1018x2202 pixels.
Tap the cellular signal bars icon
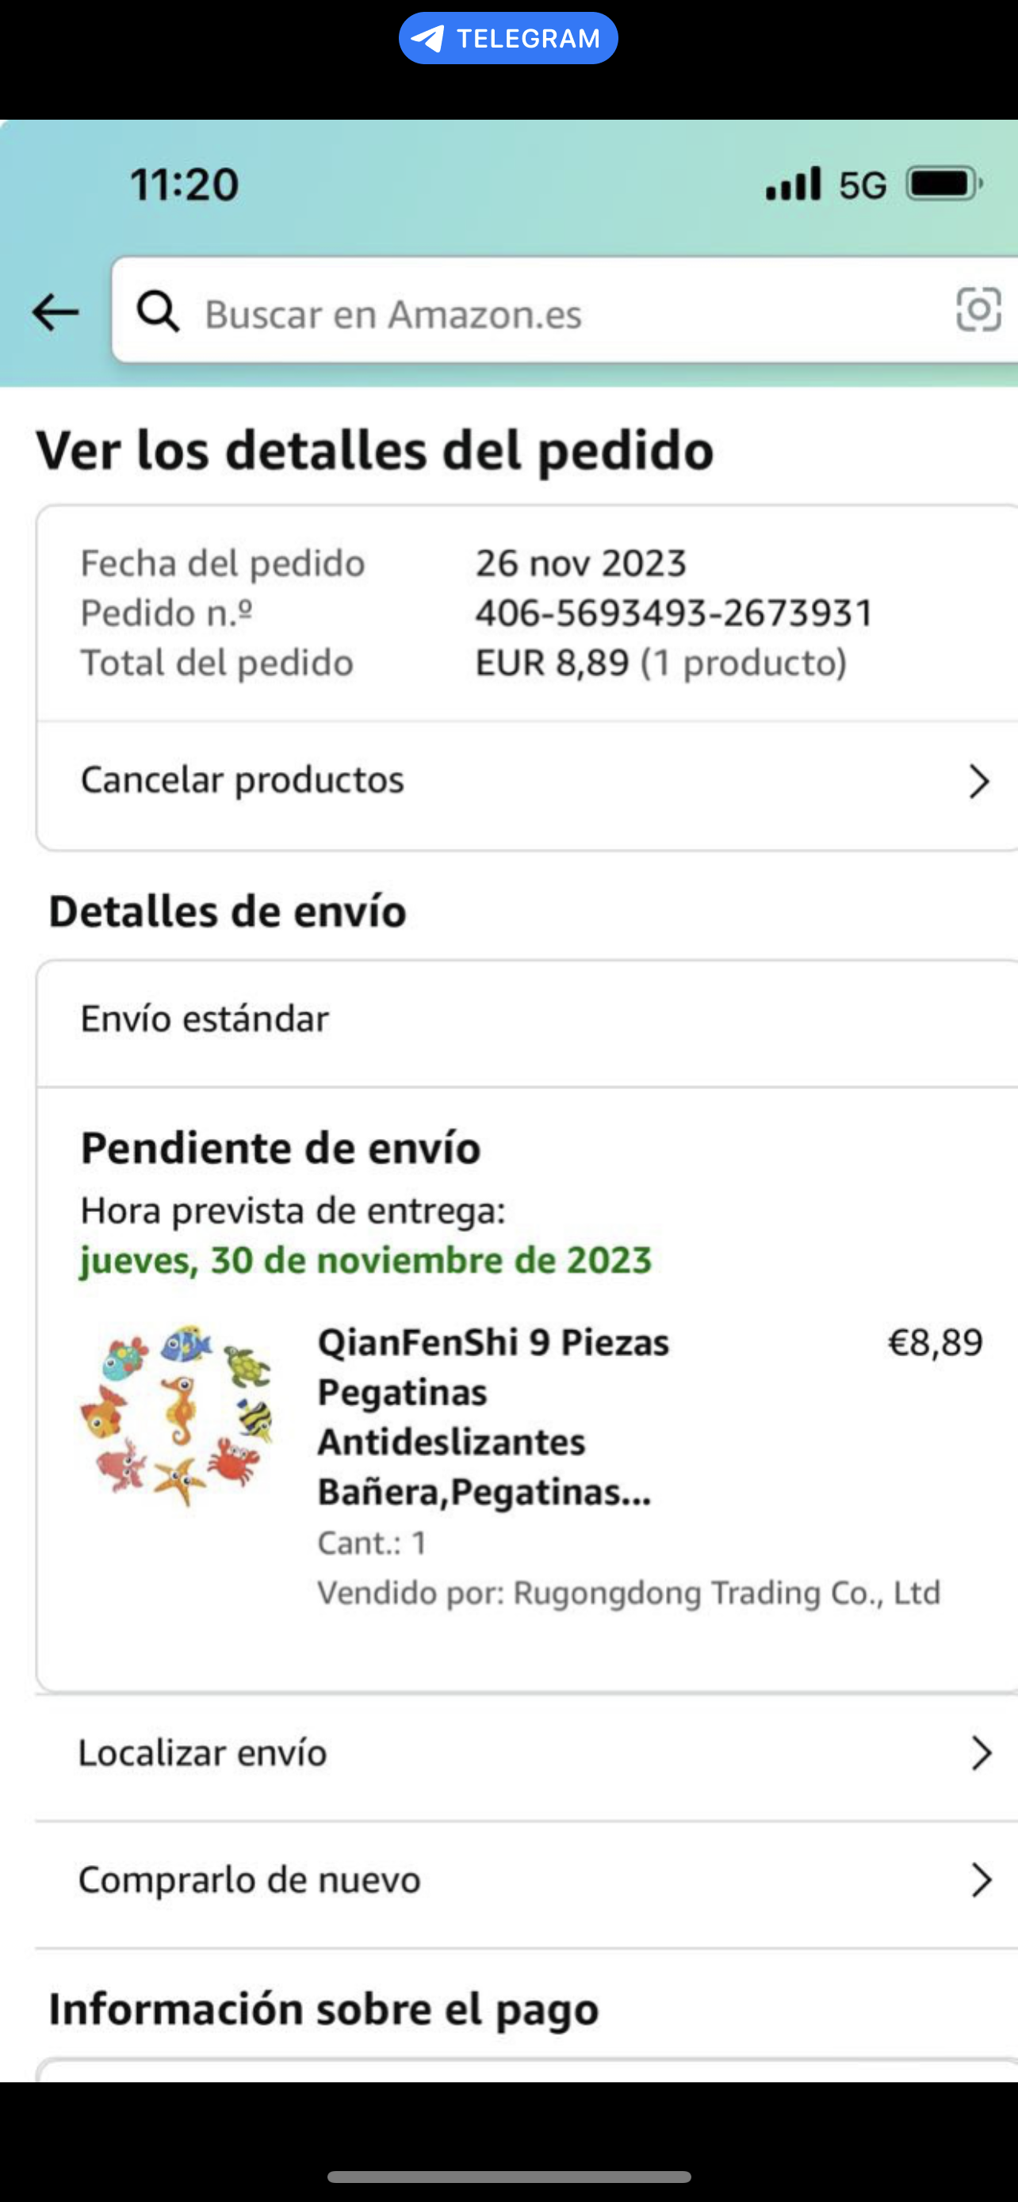click(793, 184)
